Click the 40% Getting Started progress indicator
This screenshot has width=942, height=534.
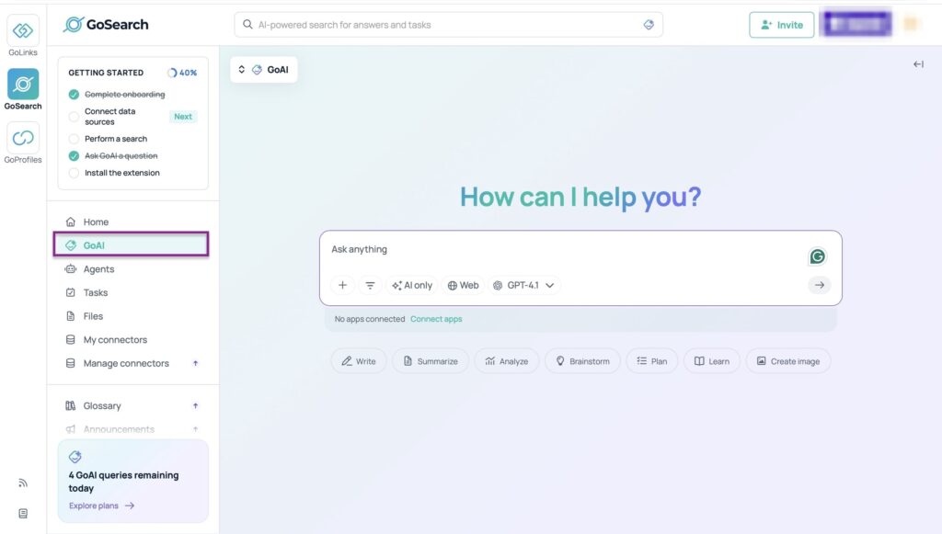point(184,72)
